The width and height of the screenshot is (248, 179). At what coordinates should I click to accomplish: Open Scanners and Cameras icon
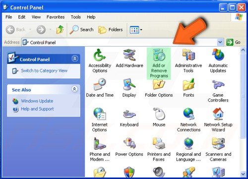218,143
